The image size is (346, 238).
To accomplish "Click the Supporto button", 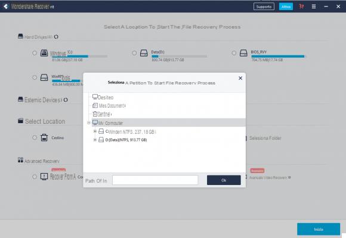I will tap(264, 7).
